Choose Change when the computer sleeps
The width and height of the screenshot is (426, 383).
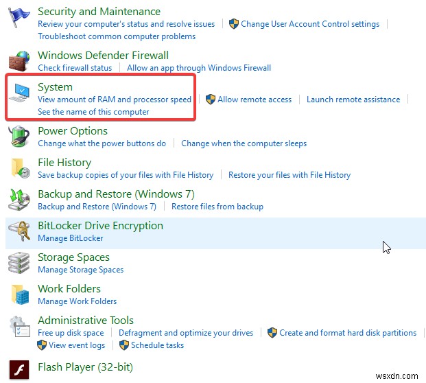coord(244,143)
